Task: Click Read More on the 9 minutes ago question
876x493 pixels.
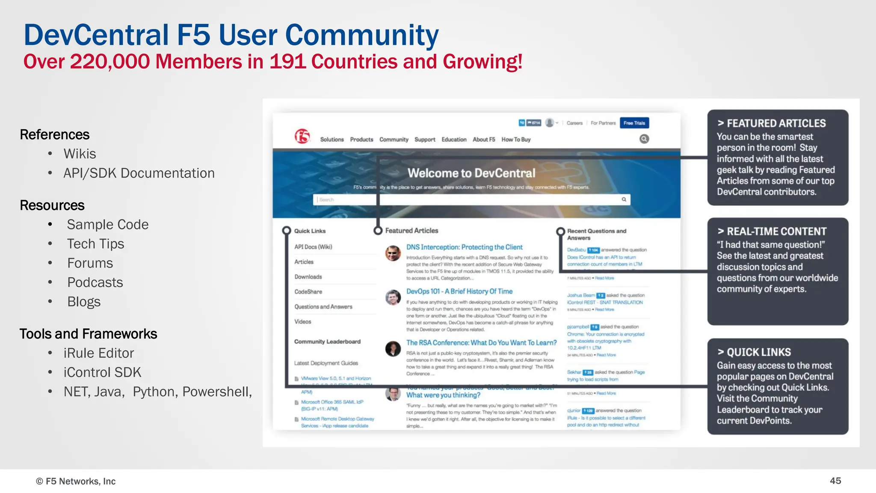Action: [604, 309]
